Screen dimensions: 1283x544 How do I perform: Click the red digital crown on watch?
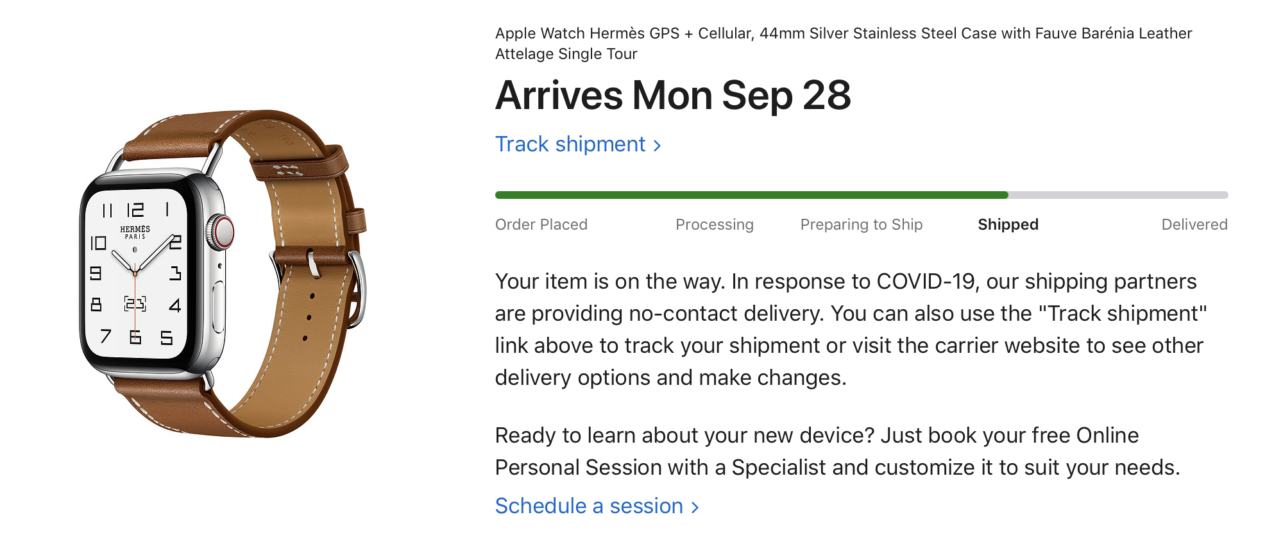222,232
